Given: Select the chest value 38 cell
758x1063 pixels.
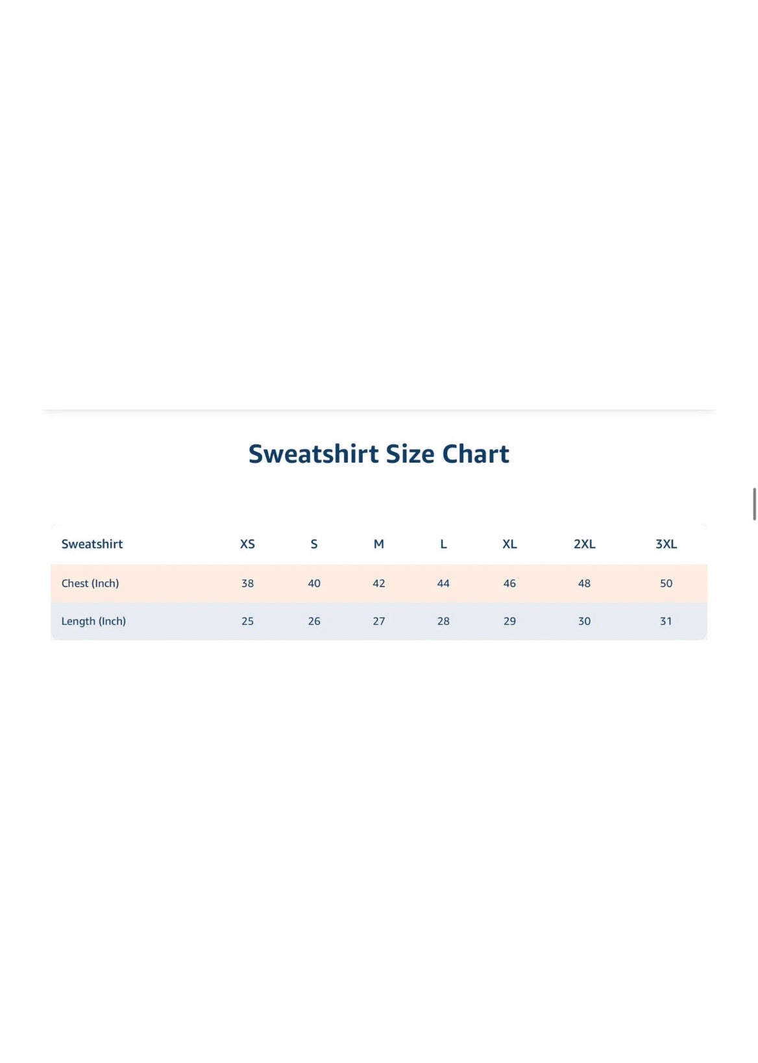Looking at the screenshot, I should (x=247, y=583).
